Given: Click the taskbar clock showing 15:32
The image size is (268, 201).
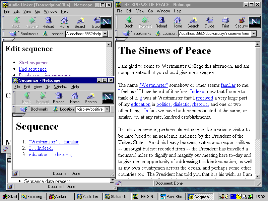Looking at the screenshot, I should [x=261, y=197].
